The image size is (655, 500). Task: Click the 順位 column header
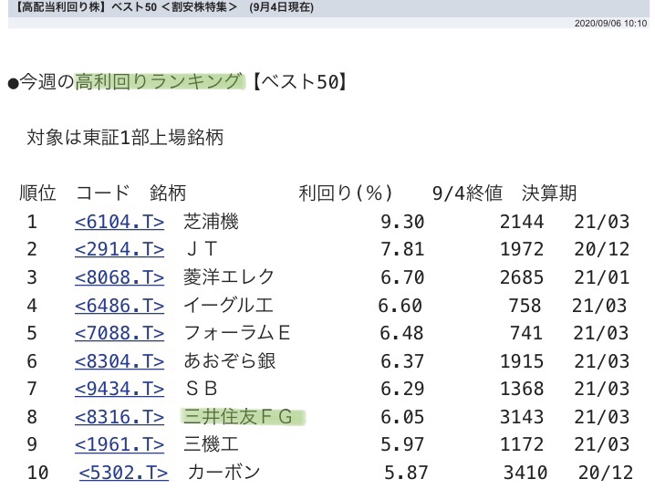(37, 193)
